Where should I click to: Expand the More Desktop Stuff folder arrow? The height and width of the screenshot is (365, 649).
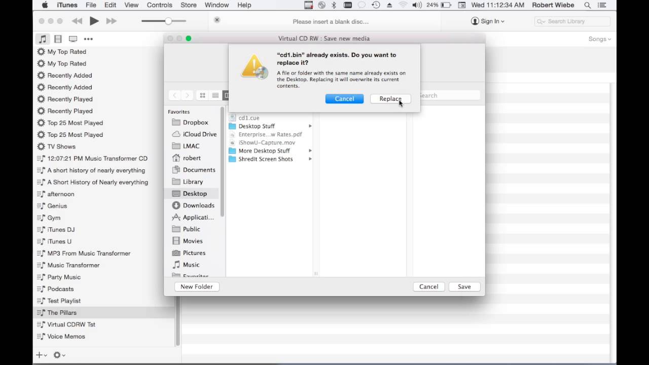click(x=310, y=151)
